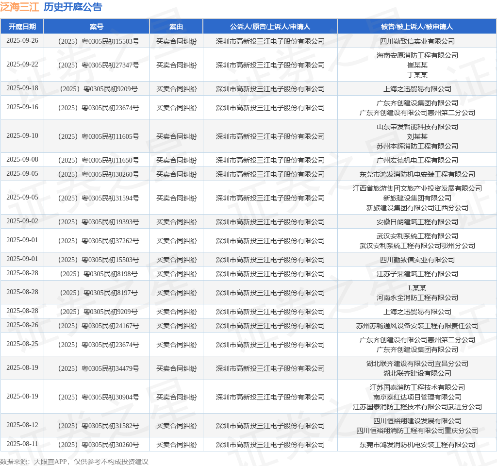Select defendant name L某某

coord(417,288)
